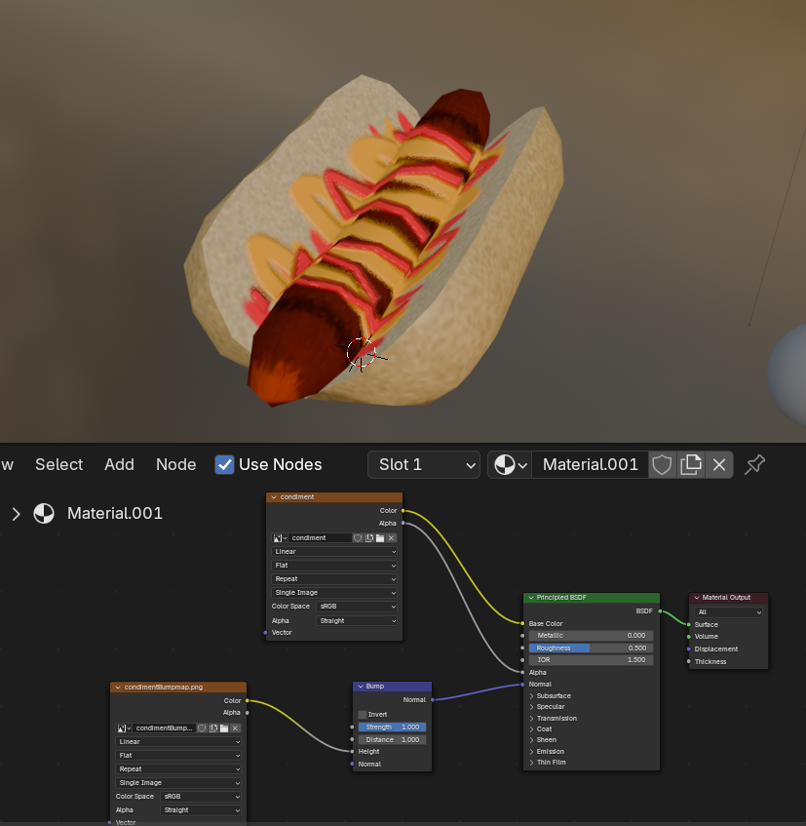This screenshot has width=806, height=826.
Task: Toggle fake user shield in condiment node
Action: click(358, 538)
